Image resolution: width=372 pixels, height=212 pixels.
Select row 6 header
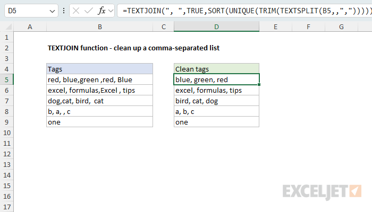6,91
